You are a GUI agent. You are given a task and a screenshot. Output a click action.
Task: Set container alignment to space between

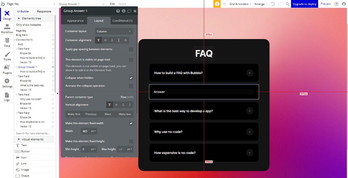(x=119, y=40)
